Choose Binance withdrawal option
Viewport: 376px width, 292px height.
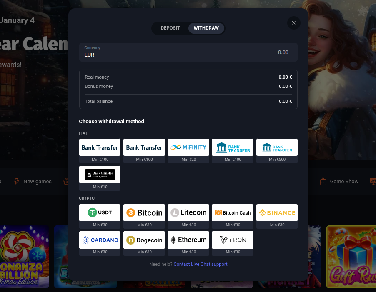point(277,213)
